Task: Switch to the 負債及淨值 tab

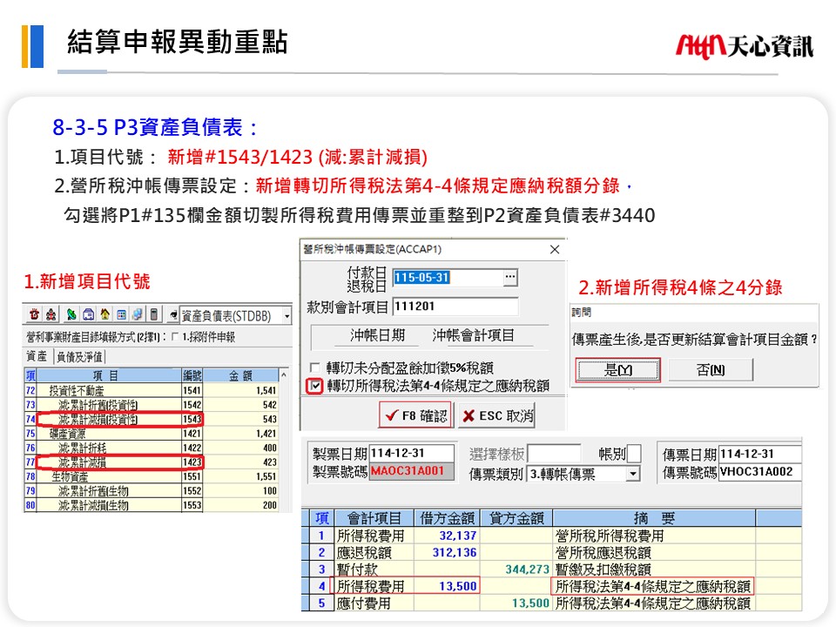Action: point(79,356)
